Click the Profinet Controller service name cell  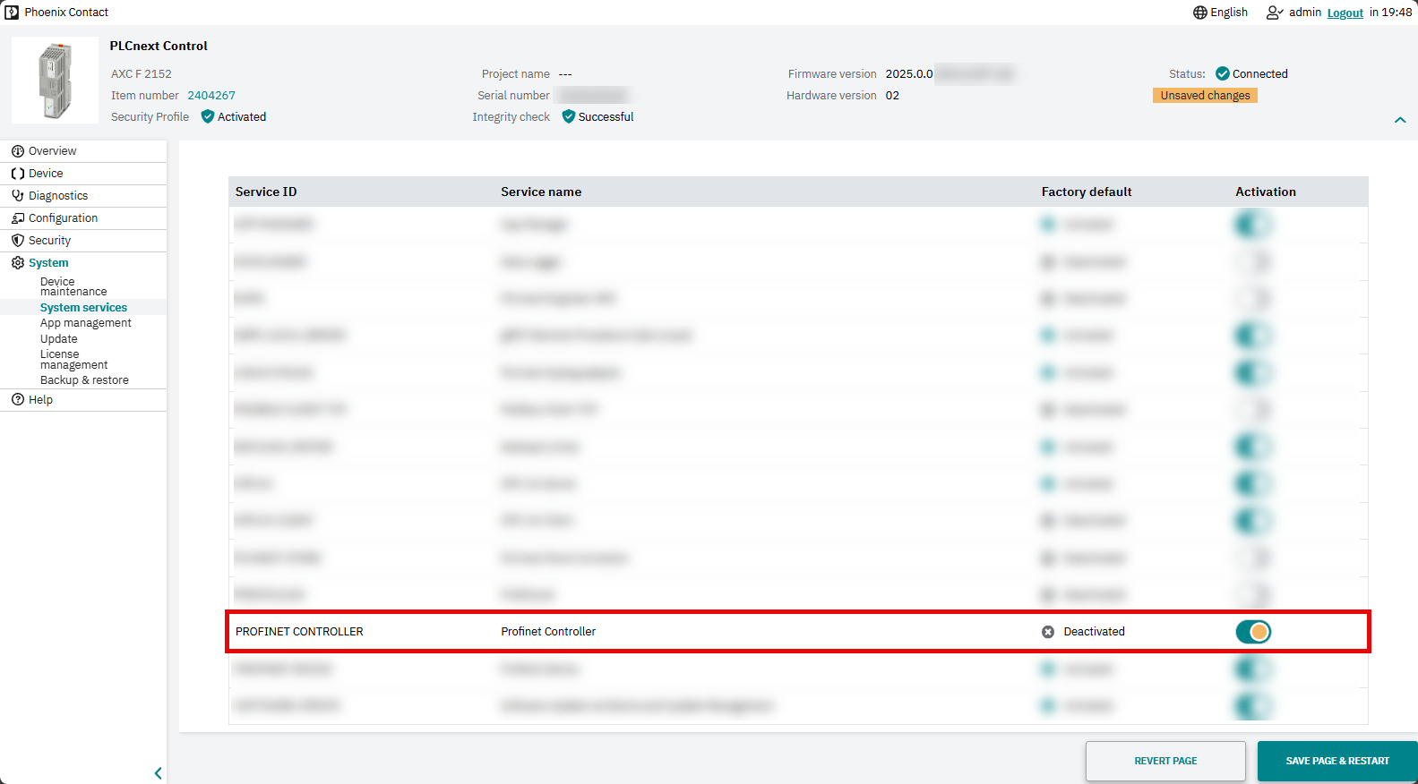(x=548, y=632)
